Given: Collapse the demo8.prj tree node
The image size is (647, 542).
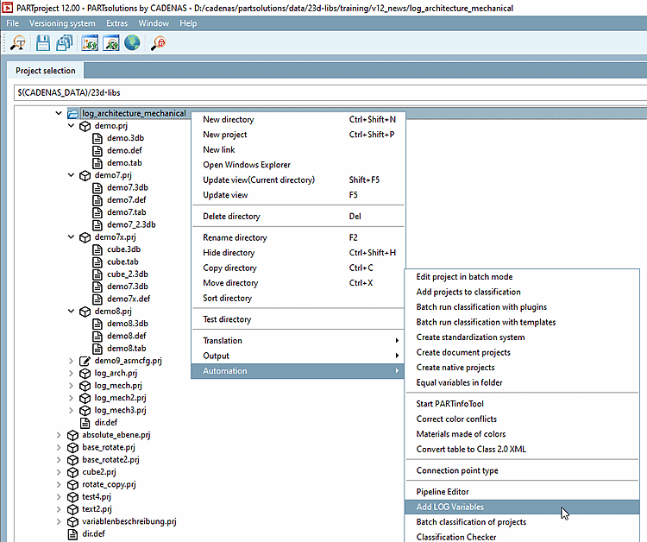Looking at the screenshot, I should point(72,312).
